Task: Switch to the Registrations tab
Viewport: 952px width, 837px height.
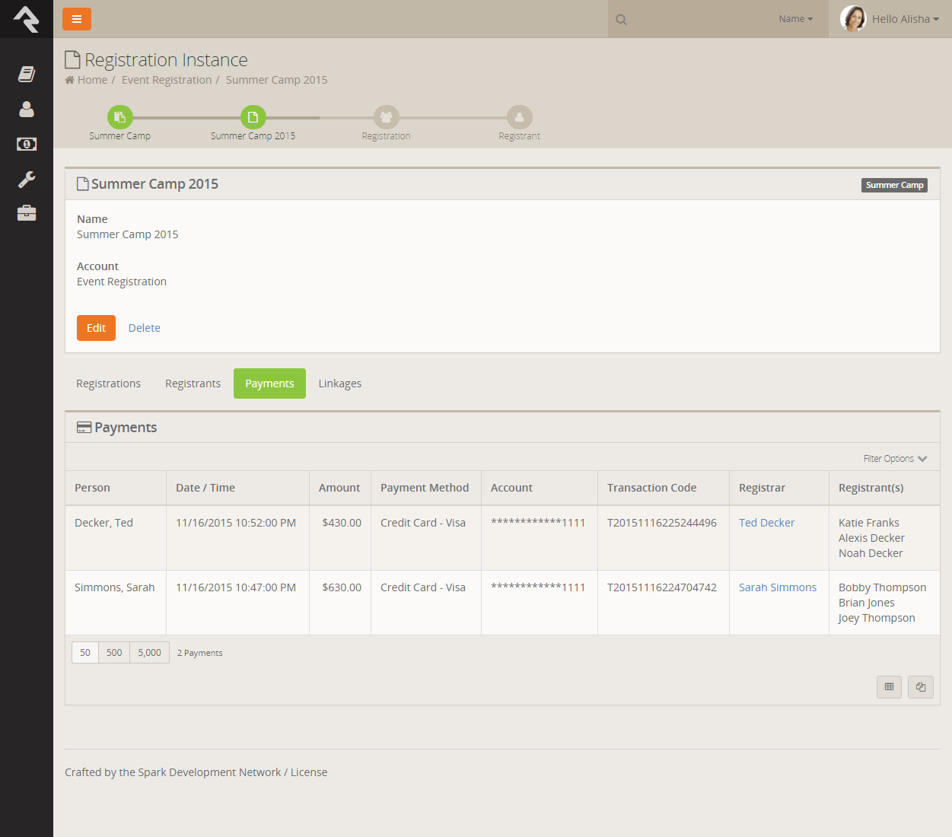Action: tap(108, 383)
